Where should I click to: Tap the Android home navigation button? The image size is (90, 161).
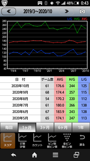click(34, 155)
